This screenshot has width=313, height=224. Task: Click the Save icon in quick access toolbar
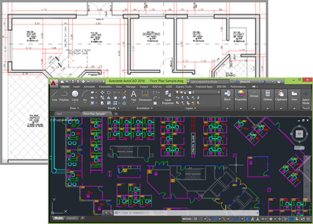pyautogui.click(x=72, y=82)
